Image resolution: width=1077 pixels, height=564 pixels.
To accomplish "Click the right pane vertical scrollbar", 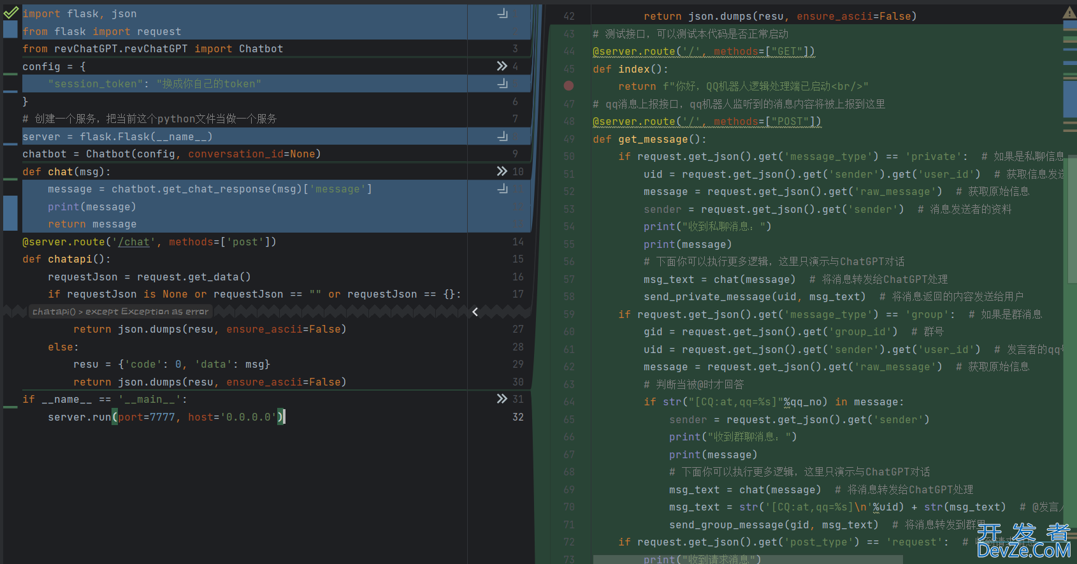I will [x=1073, y=220].
